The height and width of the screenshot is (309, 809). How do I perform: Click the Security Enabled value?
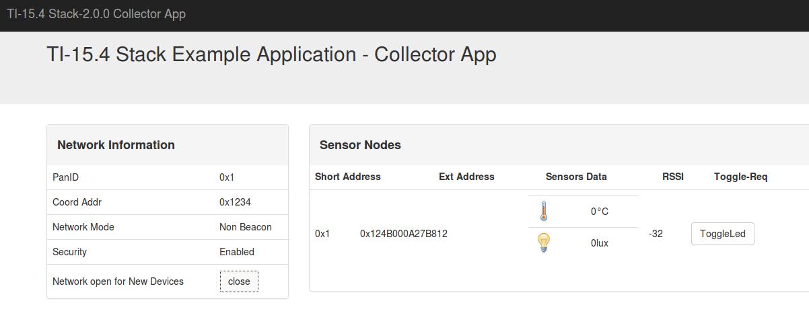click(237, 252)
